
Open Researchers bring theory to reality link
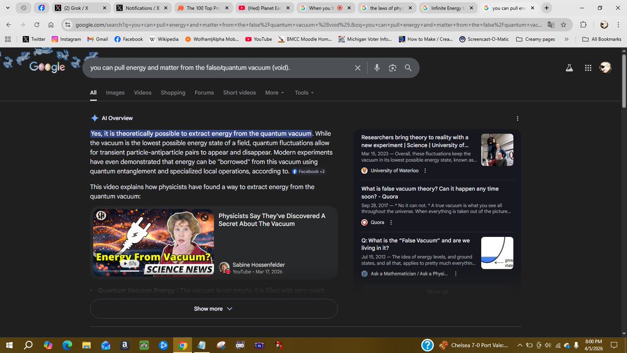pyautogui.click(x=415, y=141)
